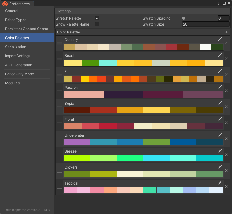This screenshot has height=214, width=232.
Task: Grab the Sepia palette drag handle
Action: coord(59,107)
